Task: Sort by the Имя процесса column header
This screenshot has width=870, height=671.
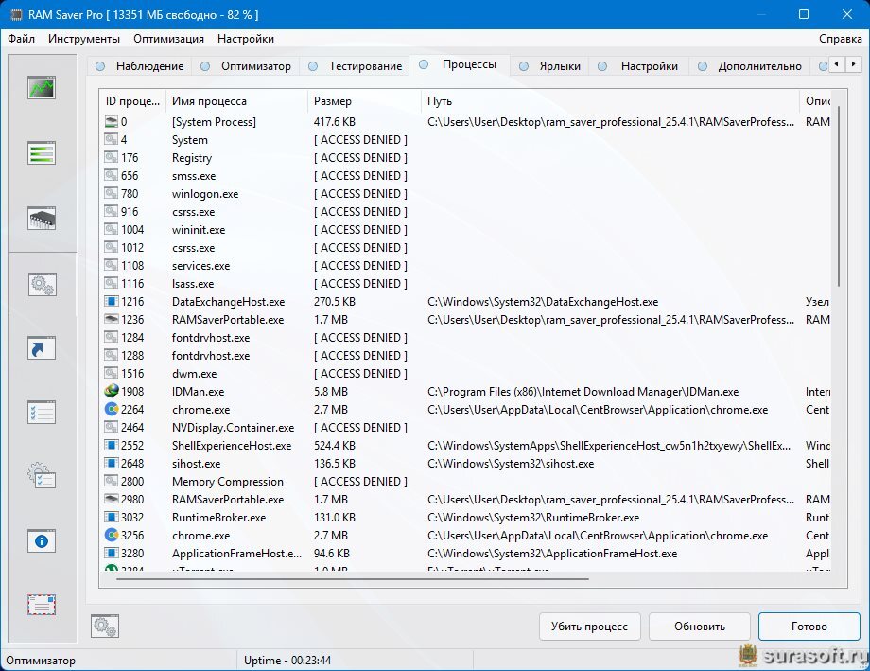Action: click(x=236, y=101)
